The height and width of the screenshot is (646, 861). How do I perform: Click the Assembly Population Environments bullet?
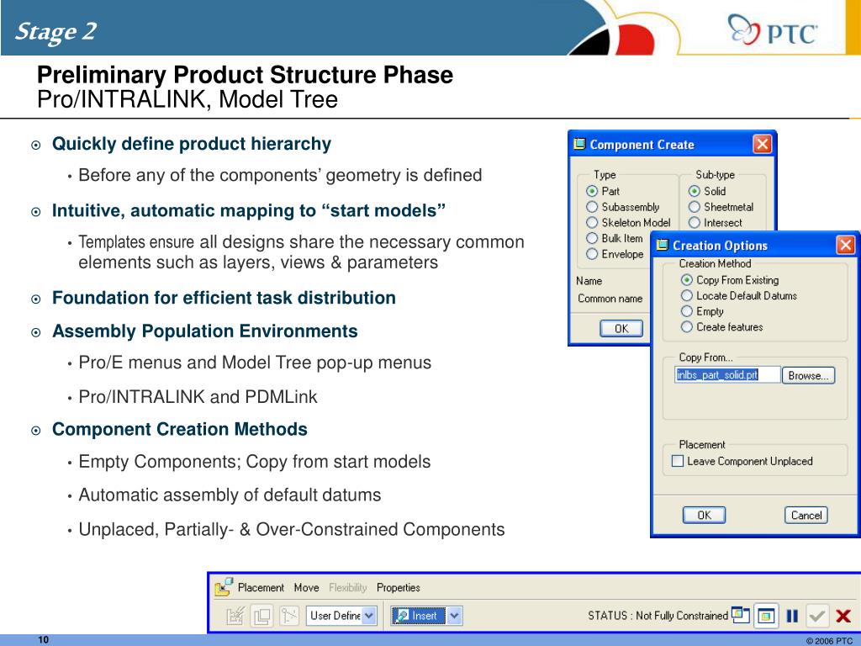click(205, 331)
